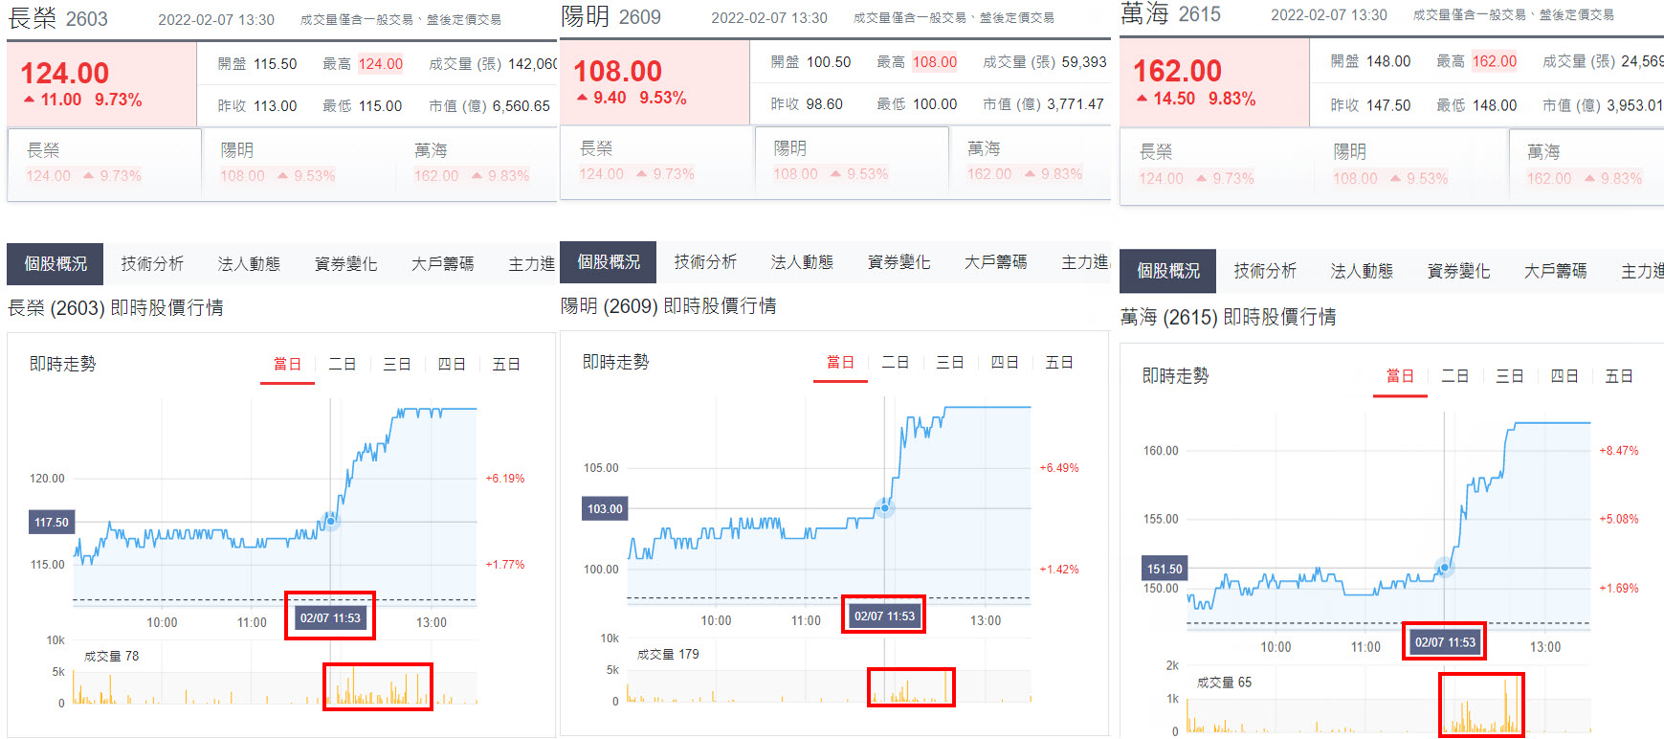The image size is (1664, 739).
Task: Open 資券變化 tab in the 萬海 2615 panel
Action: [1458, 272]
